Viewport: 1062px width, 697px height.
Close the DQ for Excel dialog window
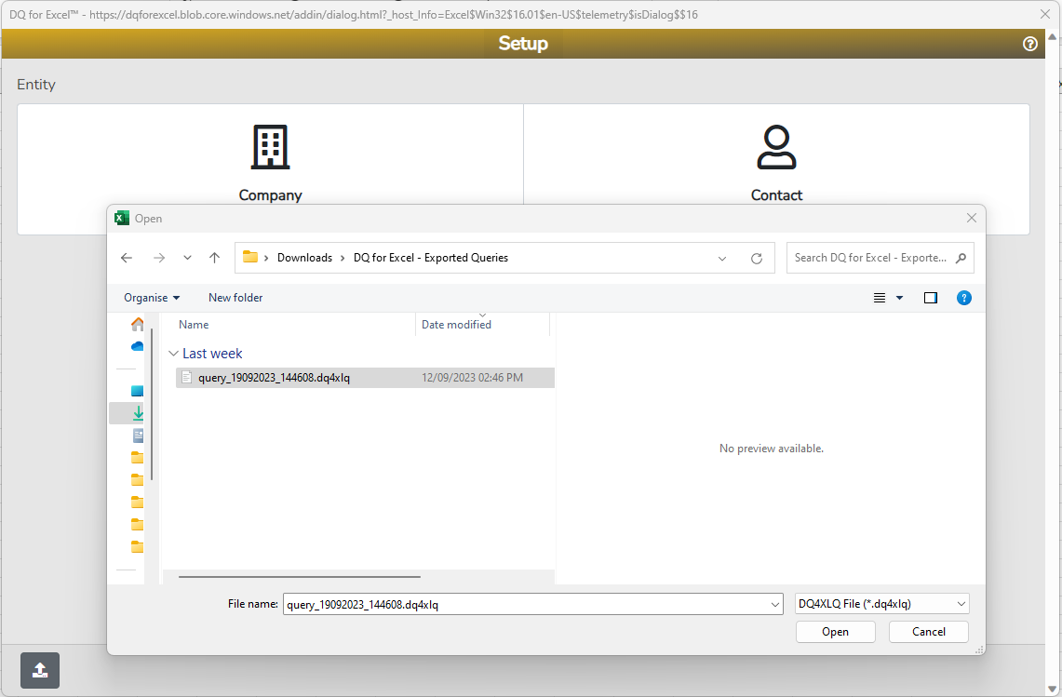1045,14
